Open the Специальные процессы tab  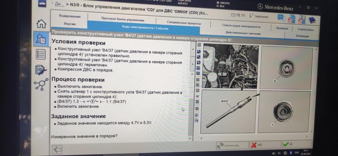point(184,23)
